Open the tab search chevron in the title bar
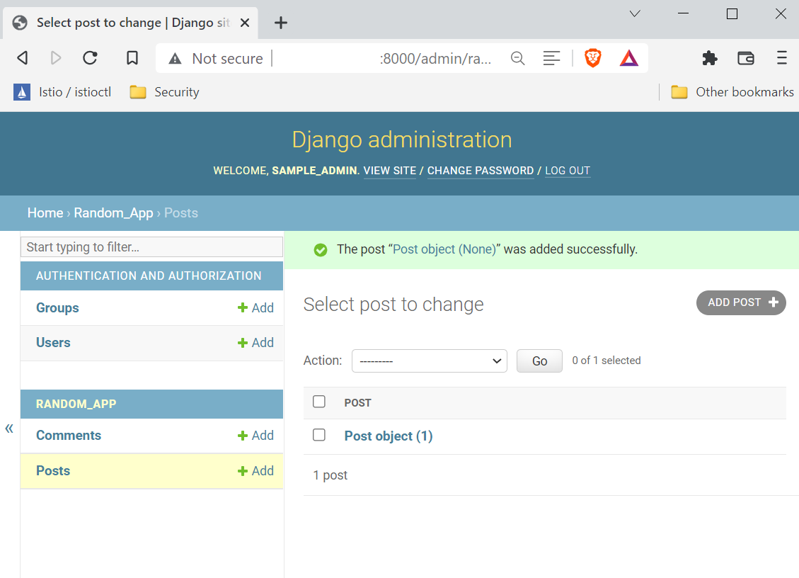799x578 pixels. [634, 13]
